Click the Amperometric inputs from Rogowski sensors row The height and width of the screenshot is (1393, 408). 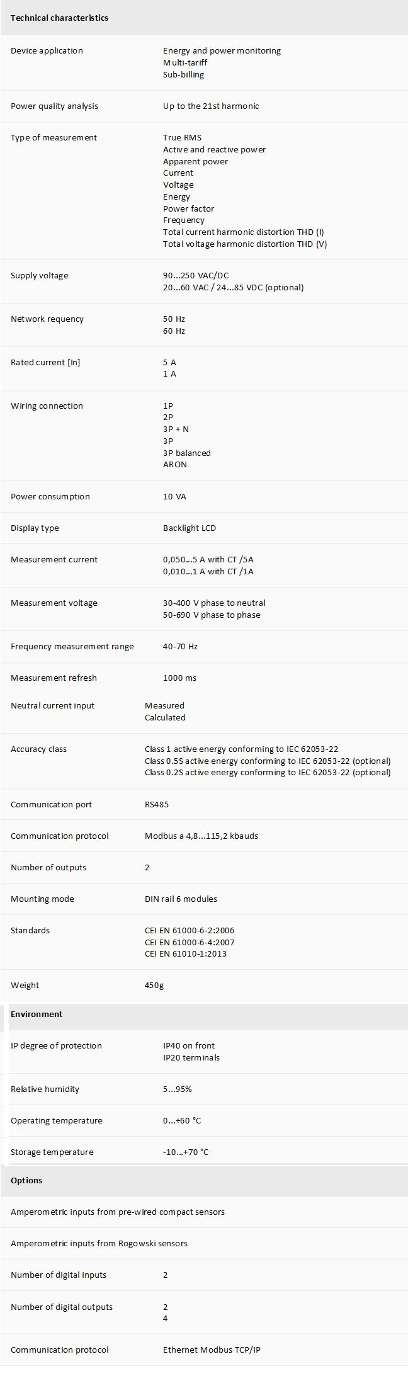tap(204, 1243)
